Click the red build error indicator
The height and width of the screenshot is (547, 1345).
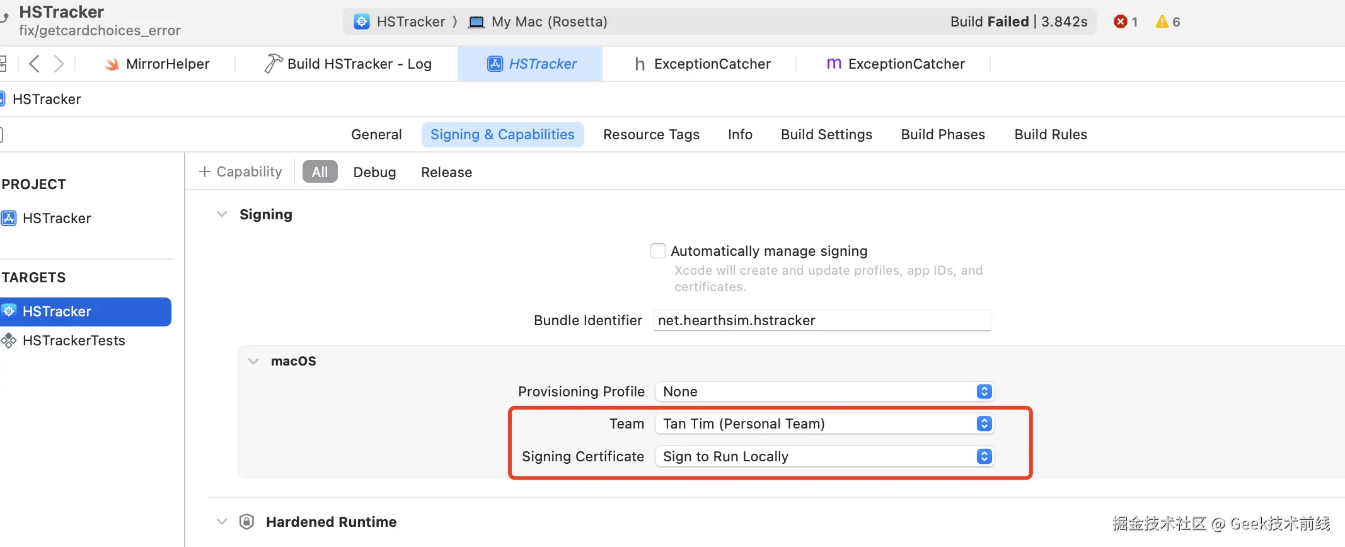[1126, 21]
